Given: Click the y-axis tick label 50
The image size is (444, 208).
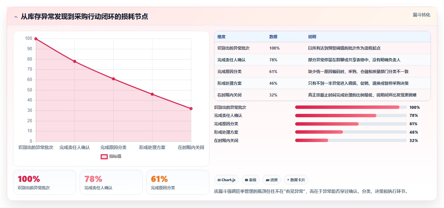Looking at the screenshot, I should (x=30, y=90).
